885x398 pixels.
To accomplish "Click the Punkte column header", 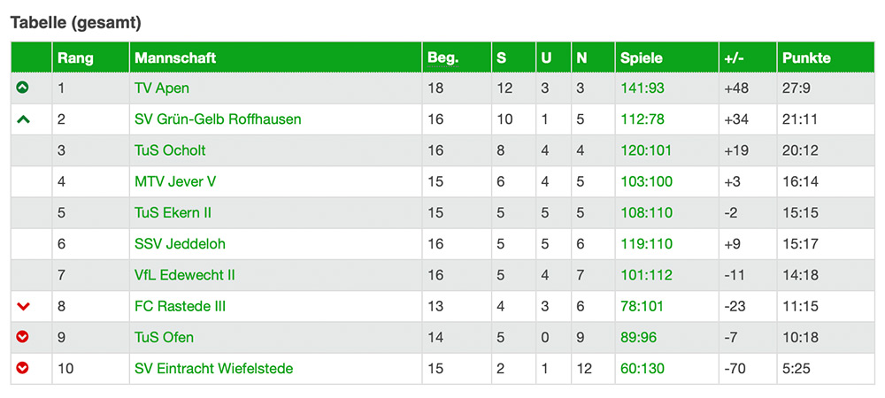I will pos(806,58).
